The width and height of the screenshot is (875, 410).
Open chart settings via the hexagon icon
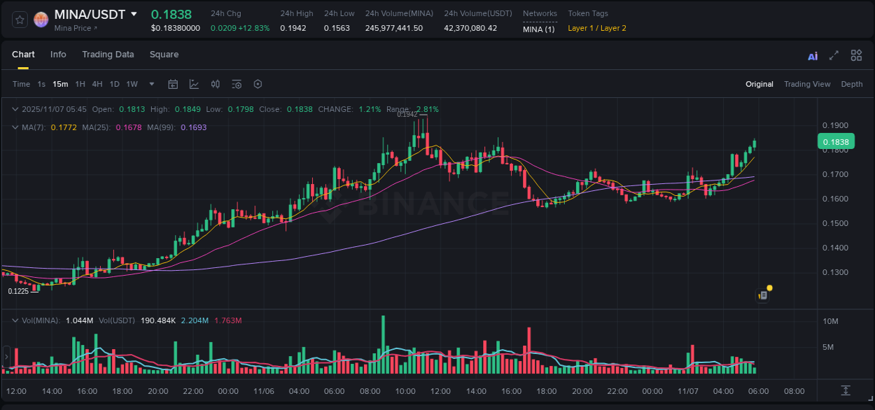[x=258, y=84]
